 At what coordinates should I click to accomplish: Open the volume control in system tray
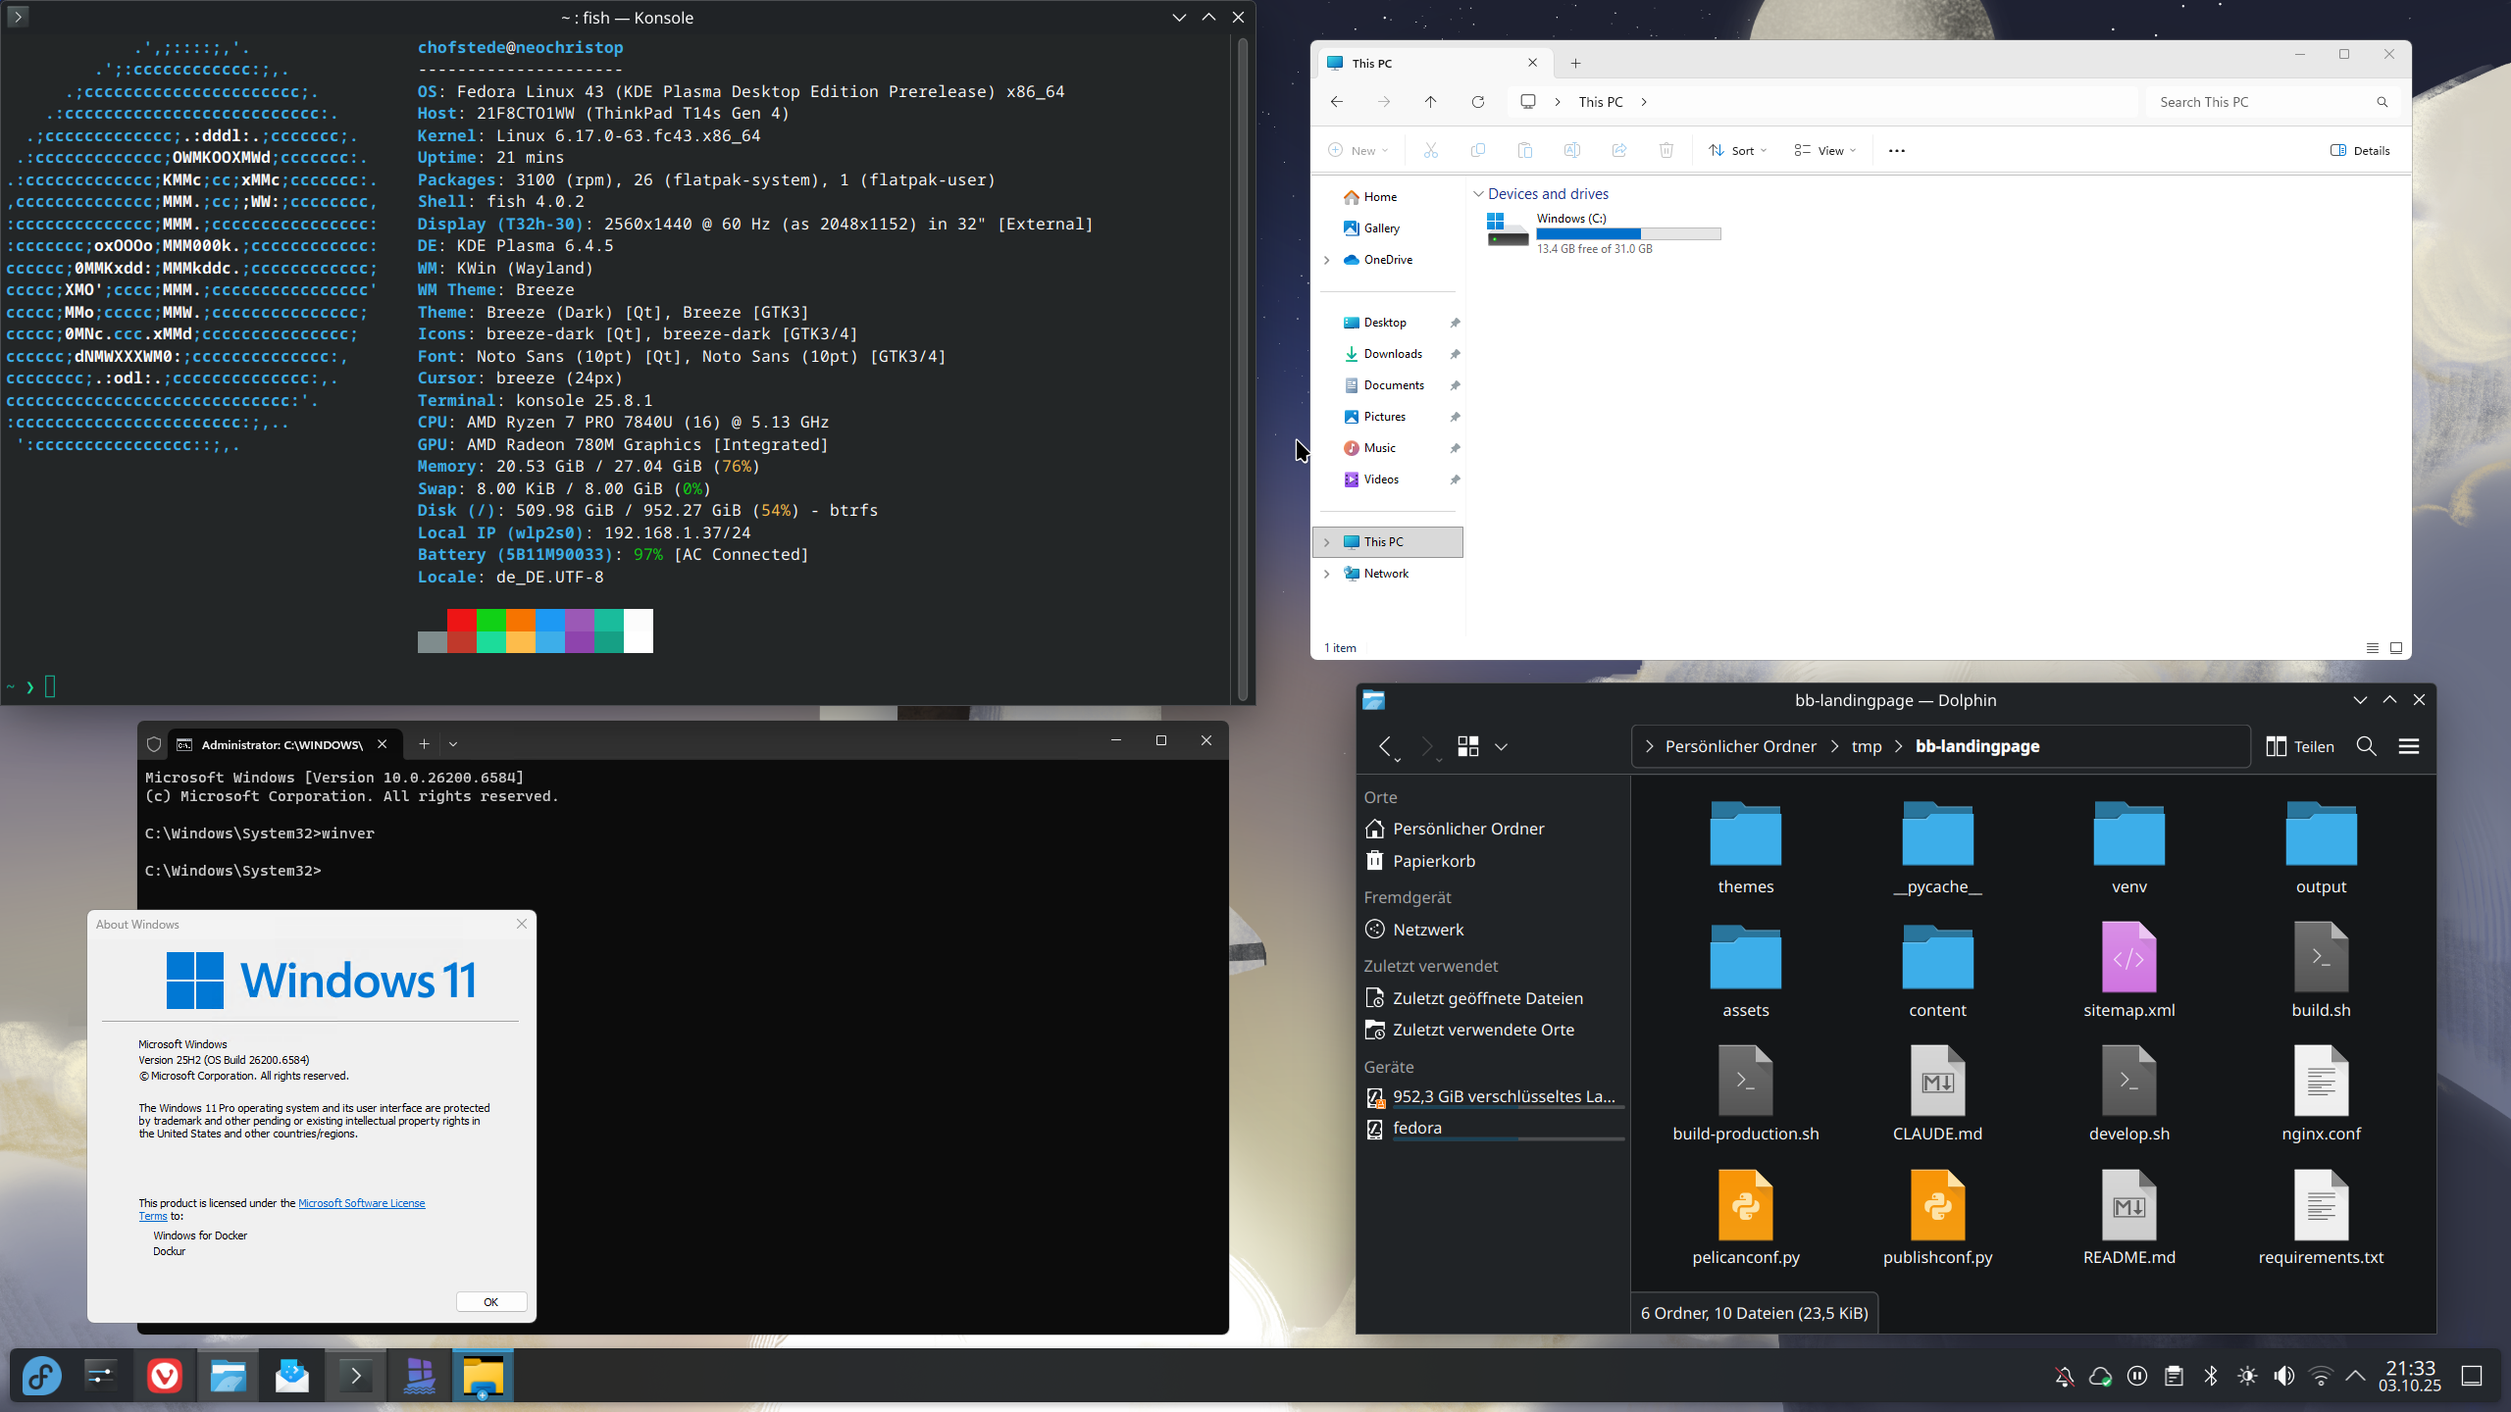coord(2283,1377)
